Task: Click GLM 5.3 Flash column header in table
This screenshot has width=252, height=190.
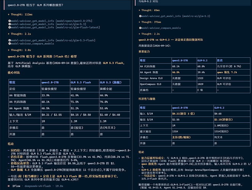Action: tap(81, 82)
